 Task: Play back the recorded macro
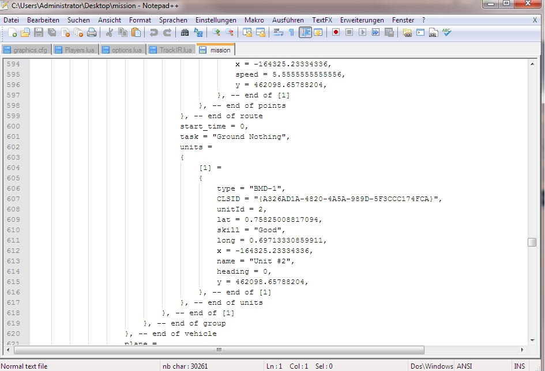pyautogui.click(x=362, y=33)
